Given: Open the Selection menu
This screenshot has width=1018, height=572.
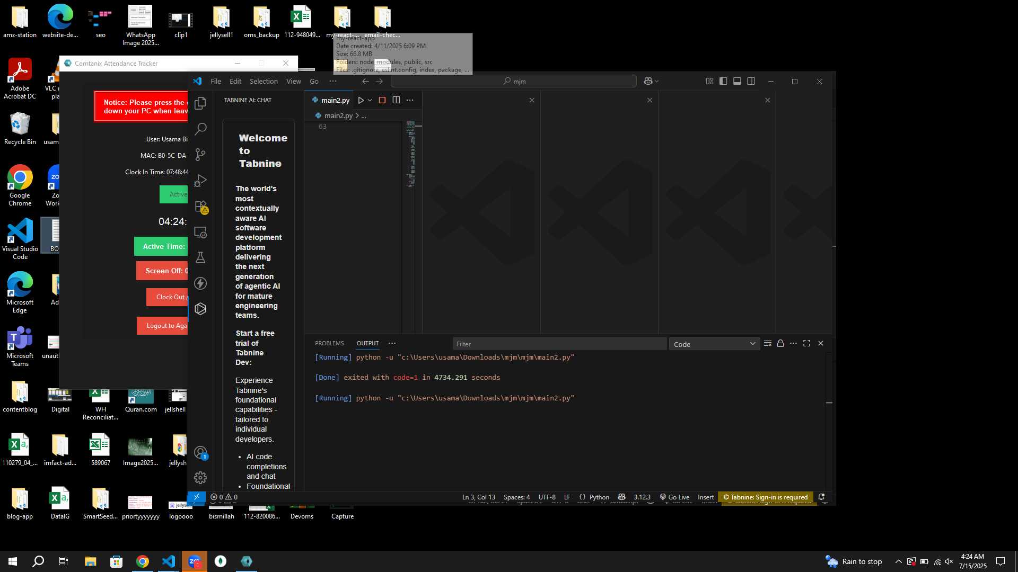Looking at the screenshot, I should (264, 81).
